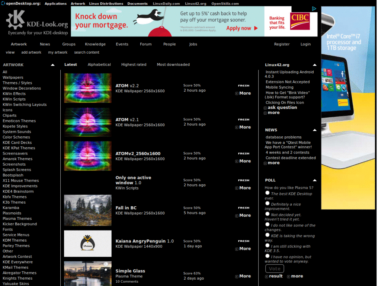381x286 pixels.
Task: Open Splash Screens category
Action: click(x=17, y=170)
